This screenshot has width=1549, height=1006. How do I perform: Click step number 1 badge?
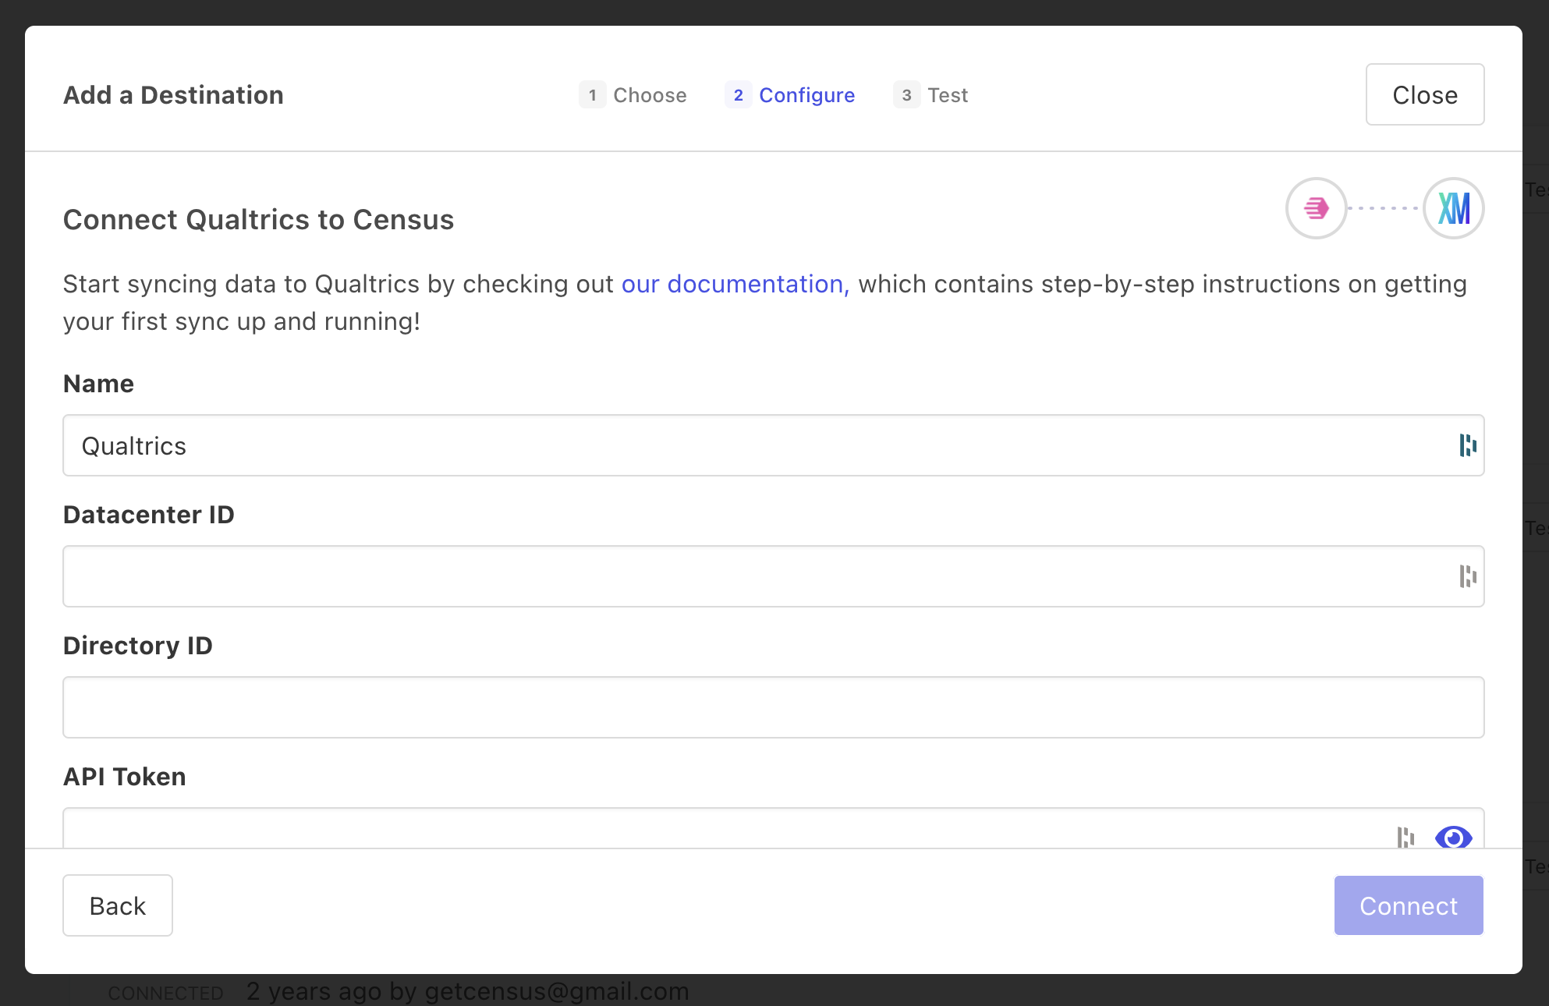(593, 95)
